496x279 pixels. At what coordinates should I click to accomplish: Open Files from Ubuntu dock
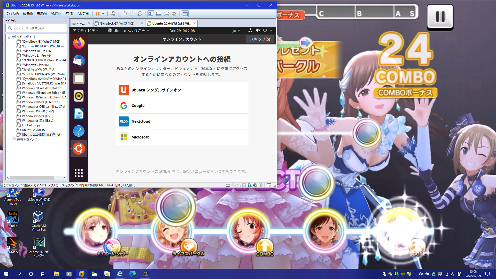(x=79, y=78)
